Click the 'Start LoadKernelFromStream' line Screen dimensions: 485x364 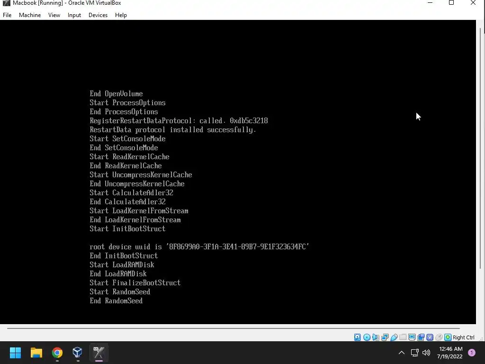point(139,211)
